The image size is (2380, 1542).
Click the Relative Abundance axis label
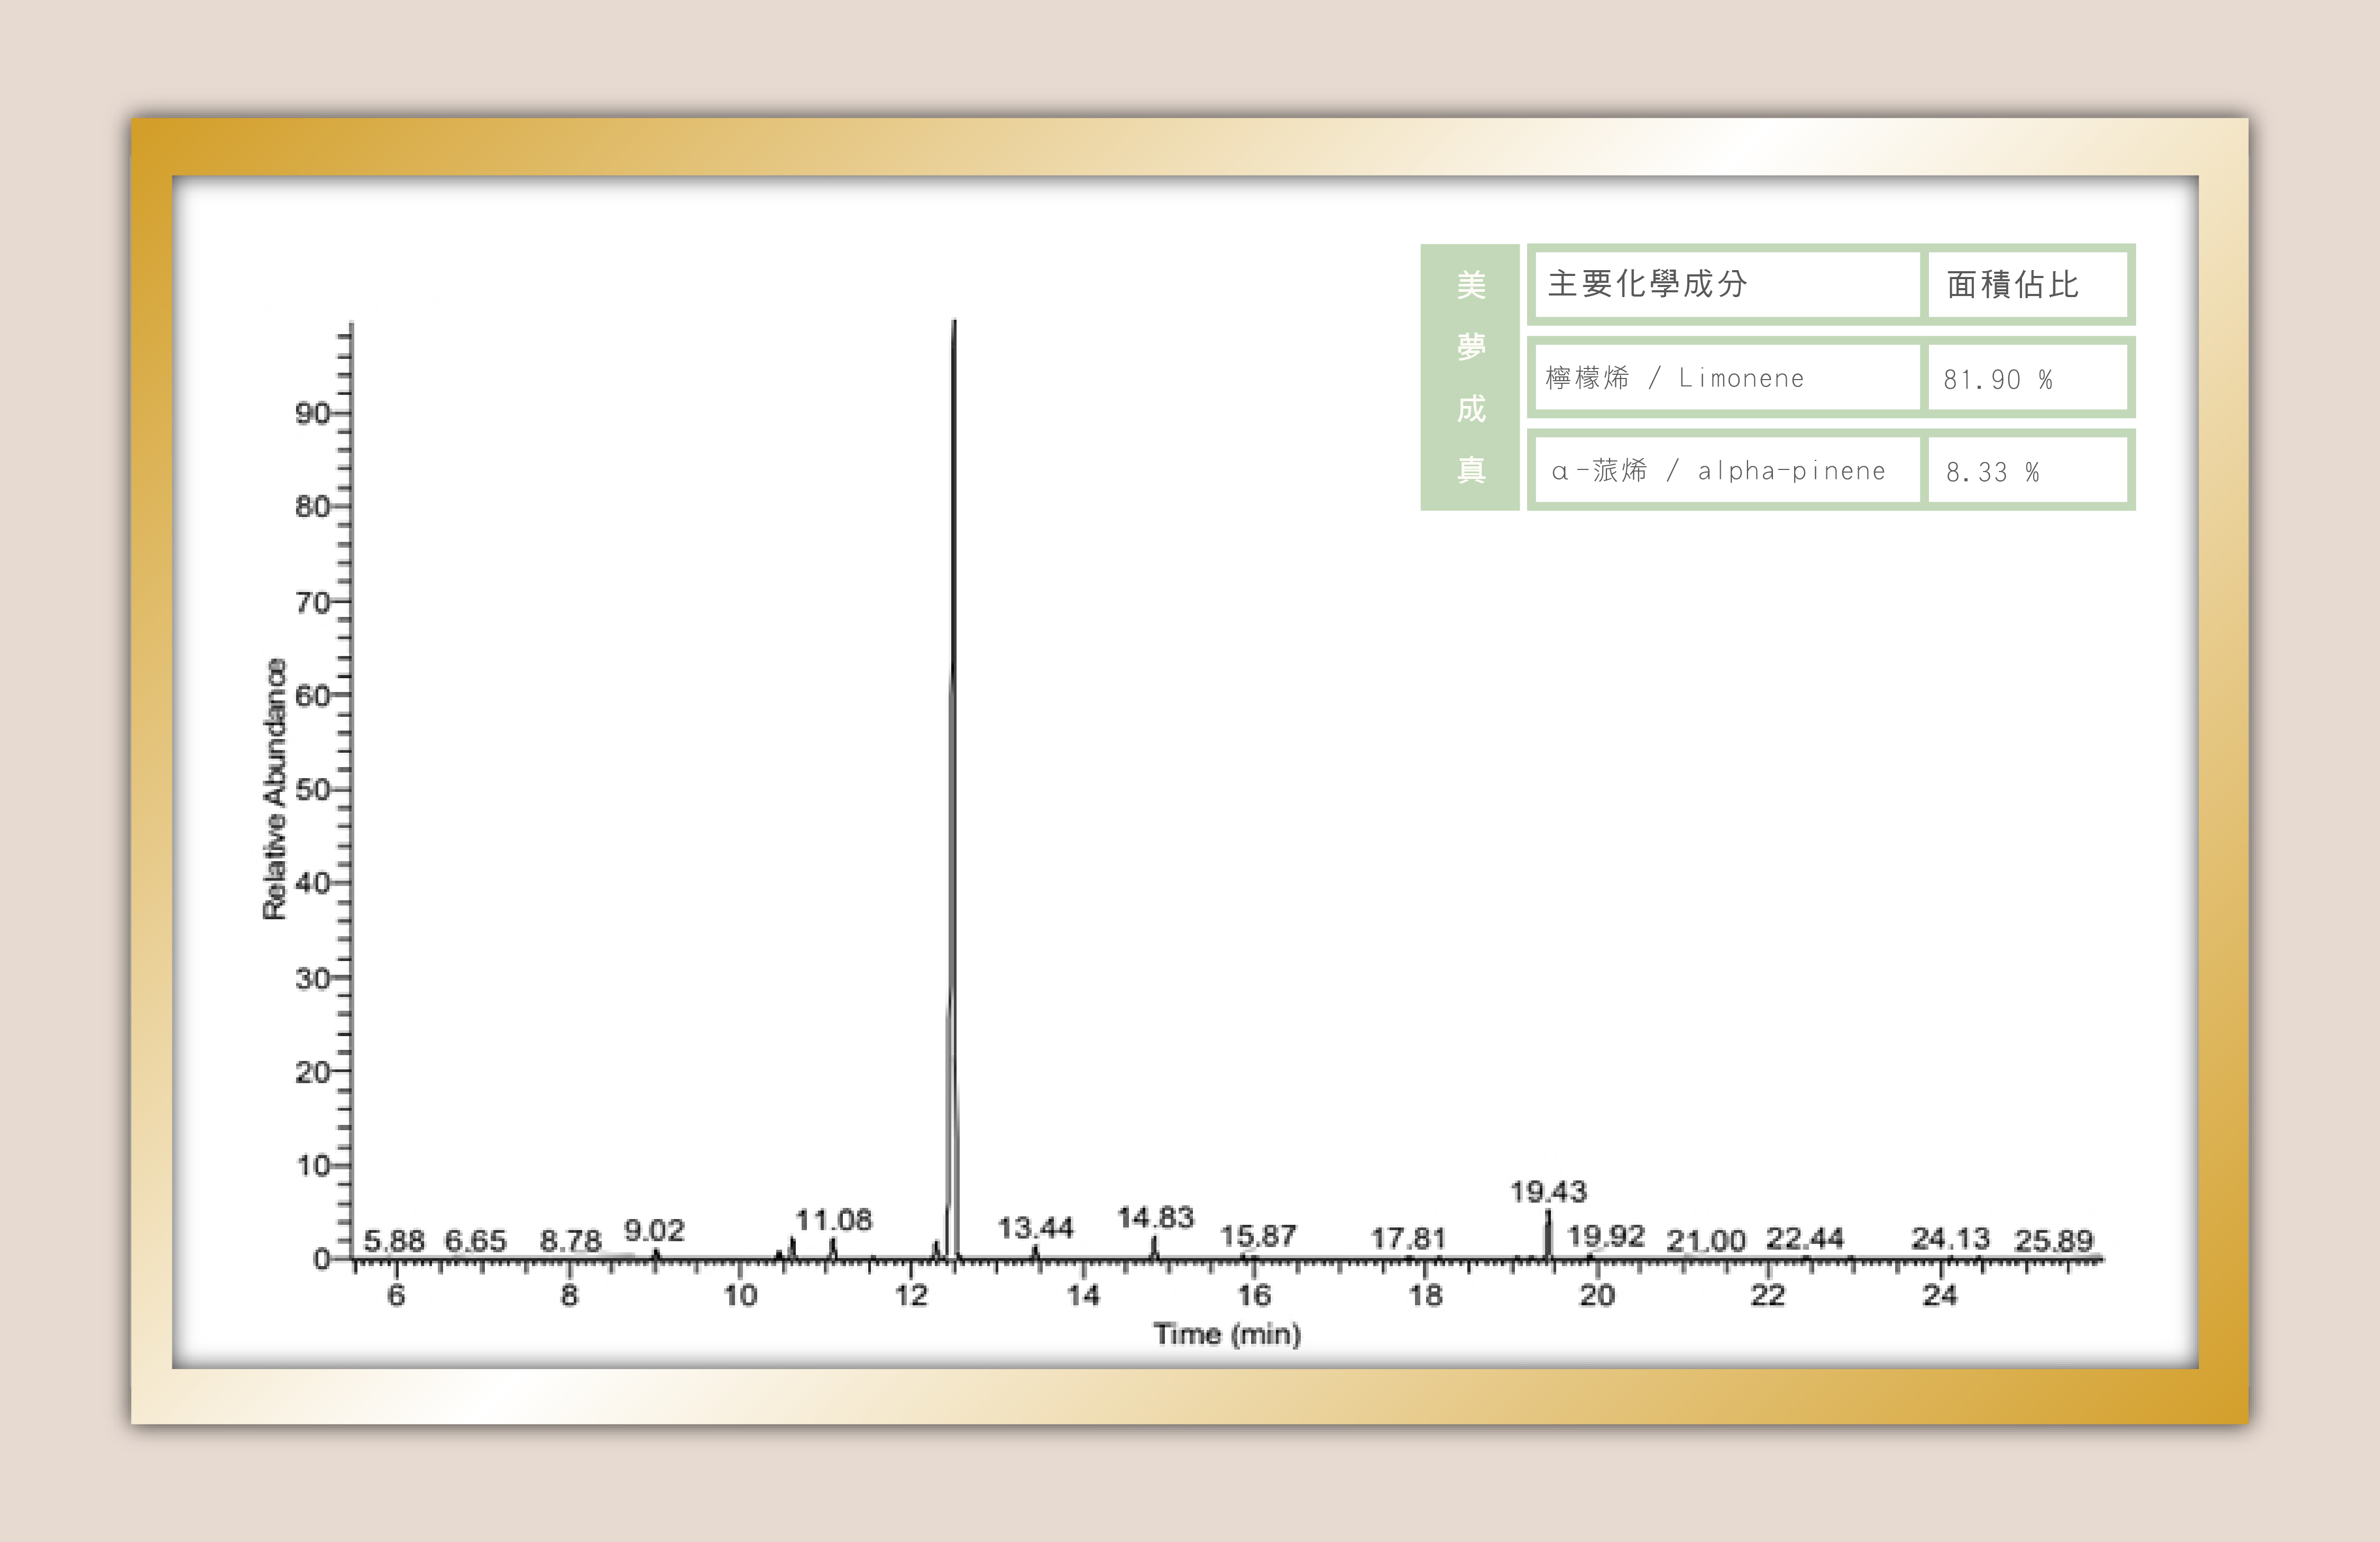(x=274, y=788)
